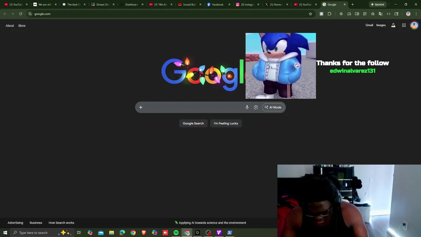Close the Google tab
Viewport: 421px width, 237px height.
(345, 5)
